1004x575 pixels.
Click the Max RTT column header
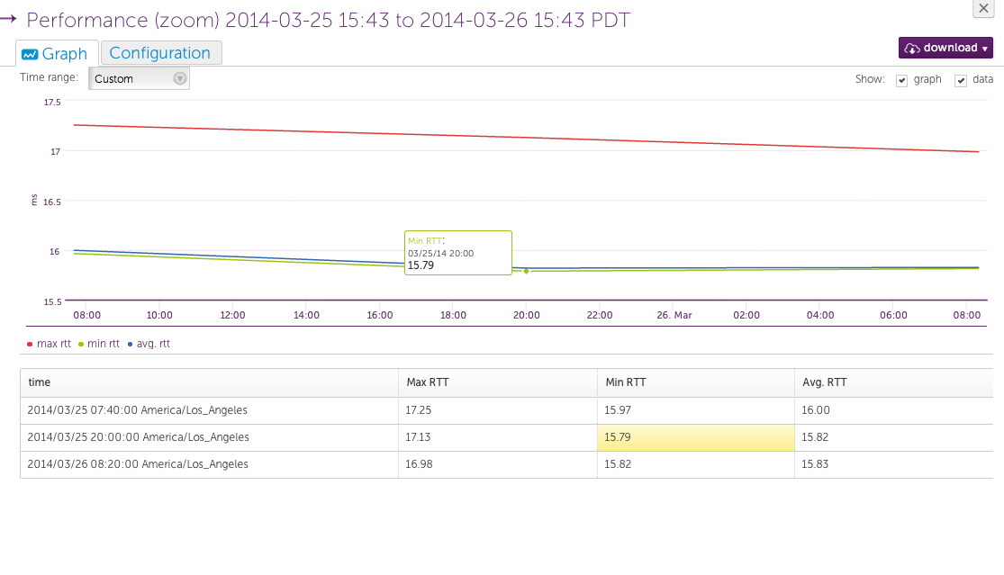click(498, 382)
